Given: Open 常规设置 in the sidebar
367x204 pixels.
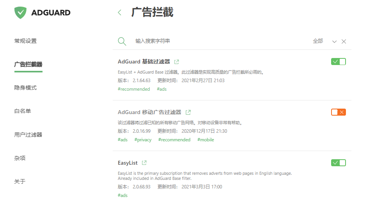Looking at the screenshot, I should (x=25, y=41).
